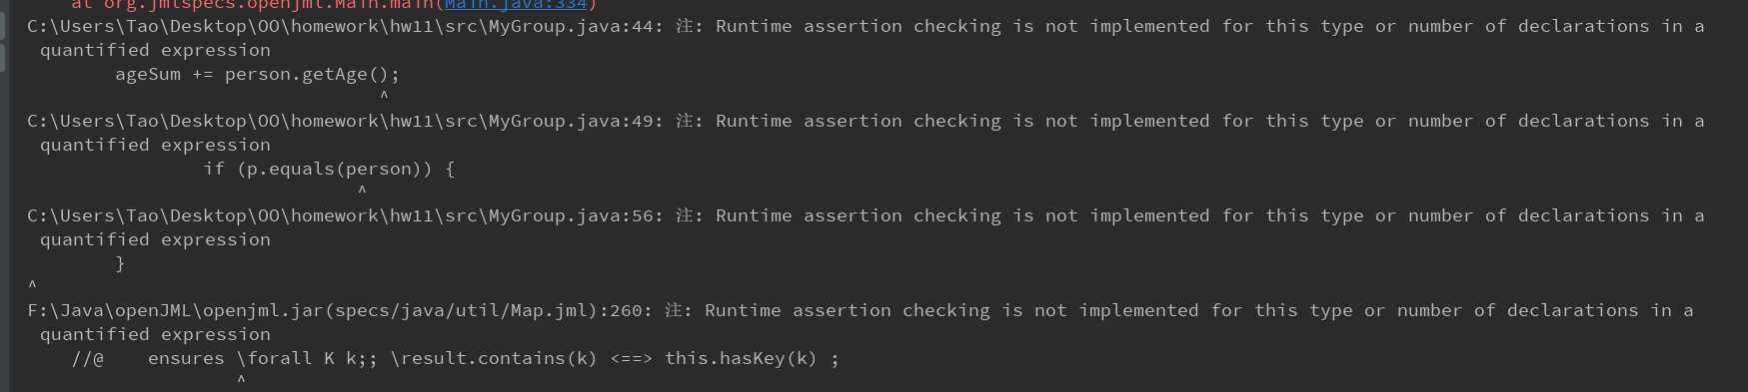Viewport: 1748px width, 392px height.
Task: Open the Main.java:334 stack trace link
Action: (516, 5)
